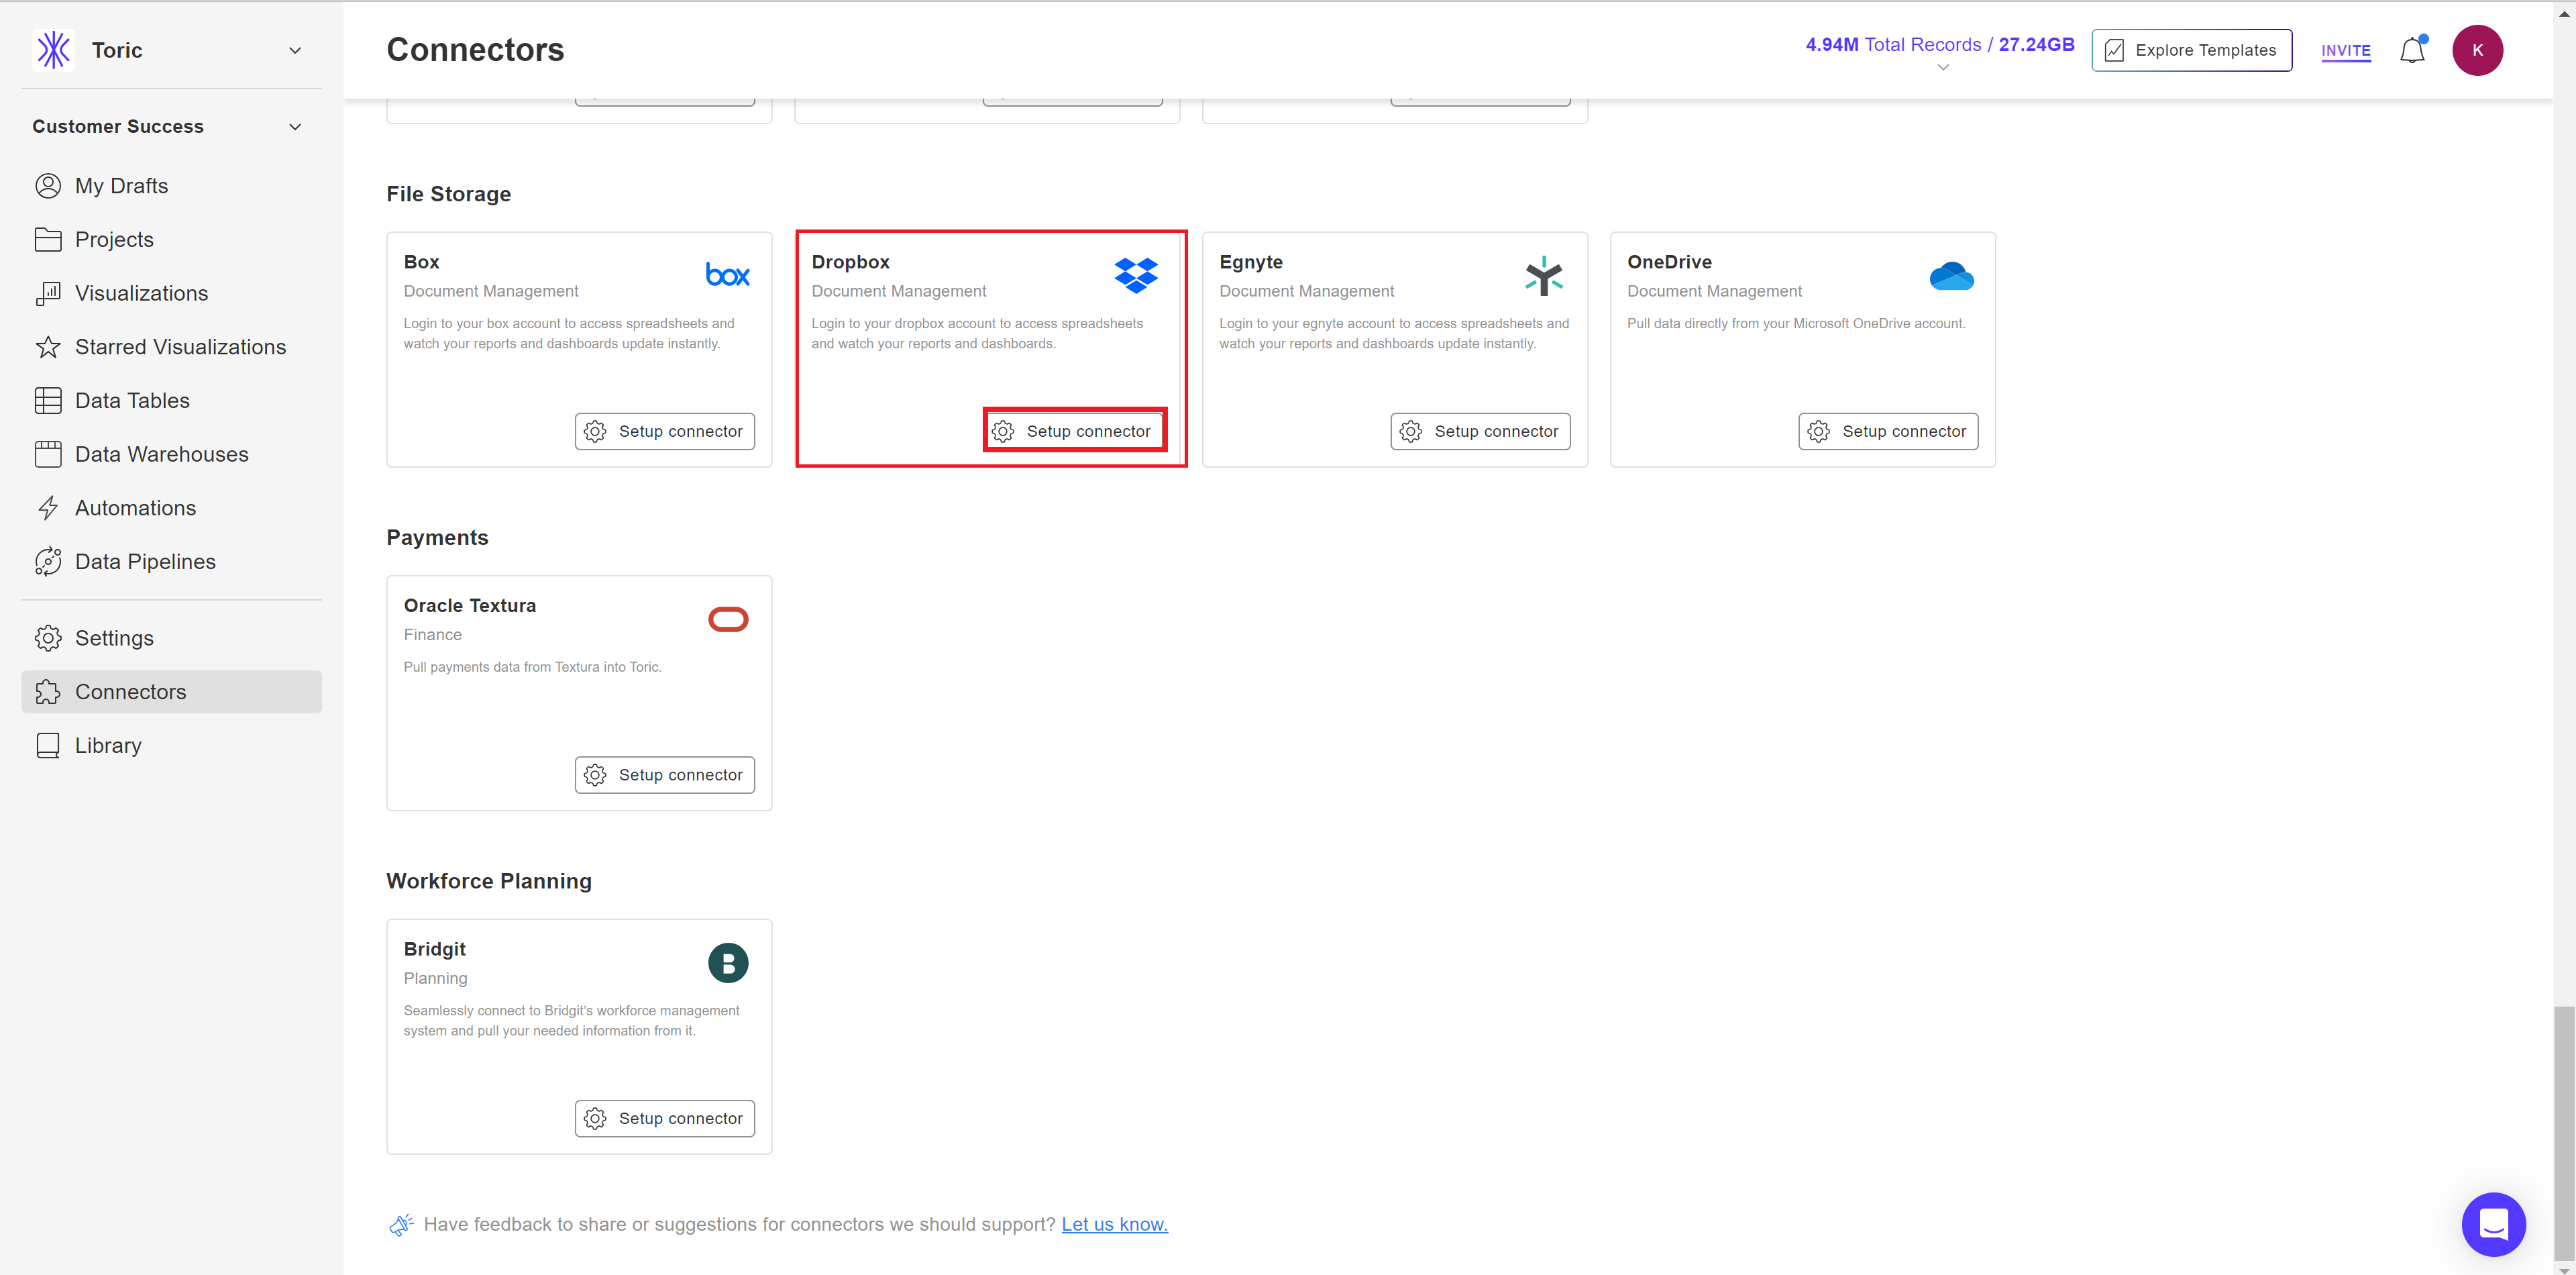The height and width of the screenshot is (1275, 2576).
Task: Set up the Egnyte connector
Action: tap(1481, 431)
